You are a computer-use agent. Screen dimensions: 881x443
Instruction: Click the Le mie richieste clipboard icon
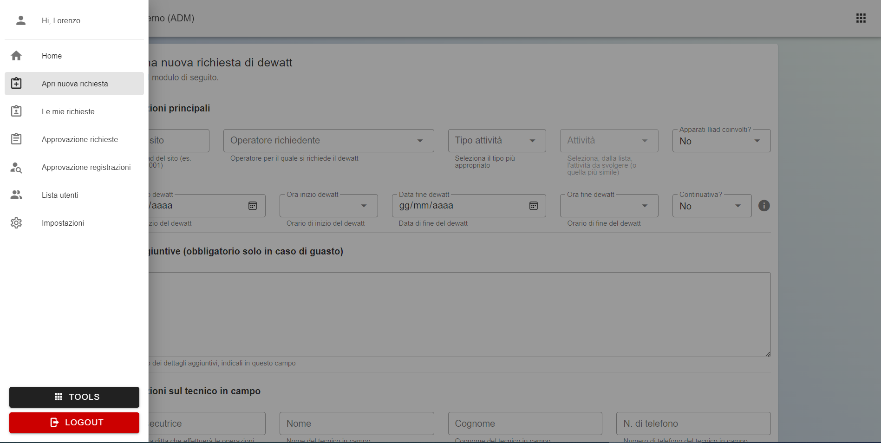tap(16, 111)
